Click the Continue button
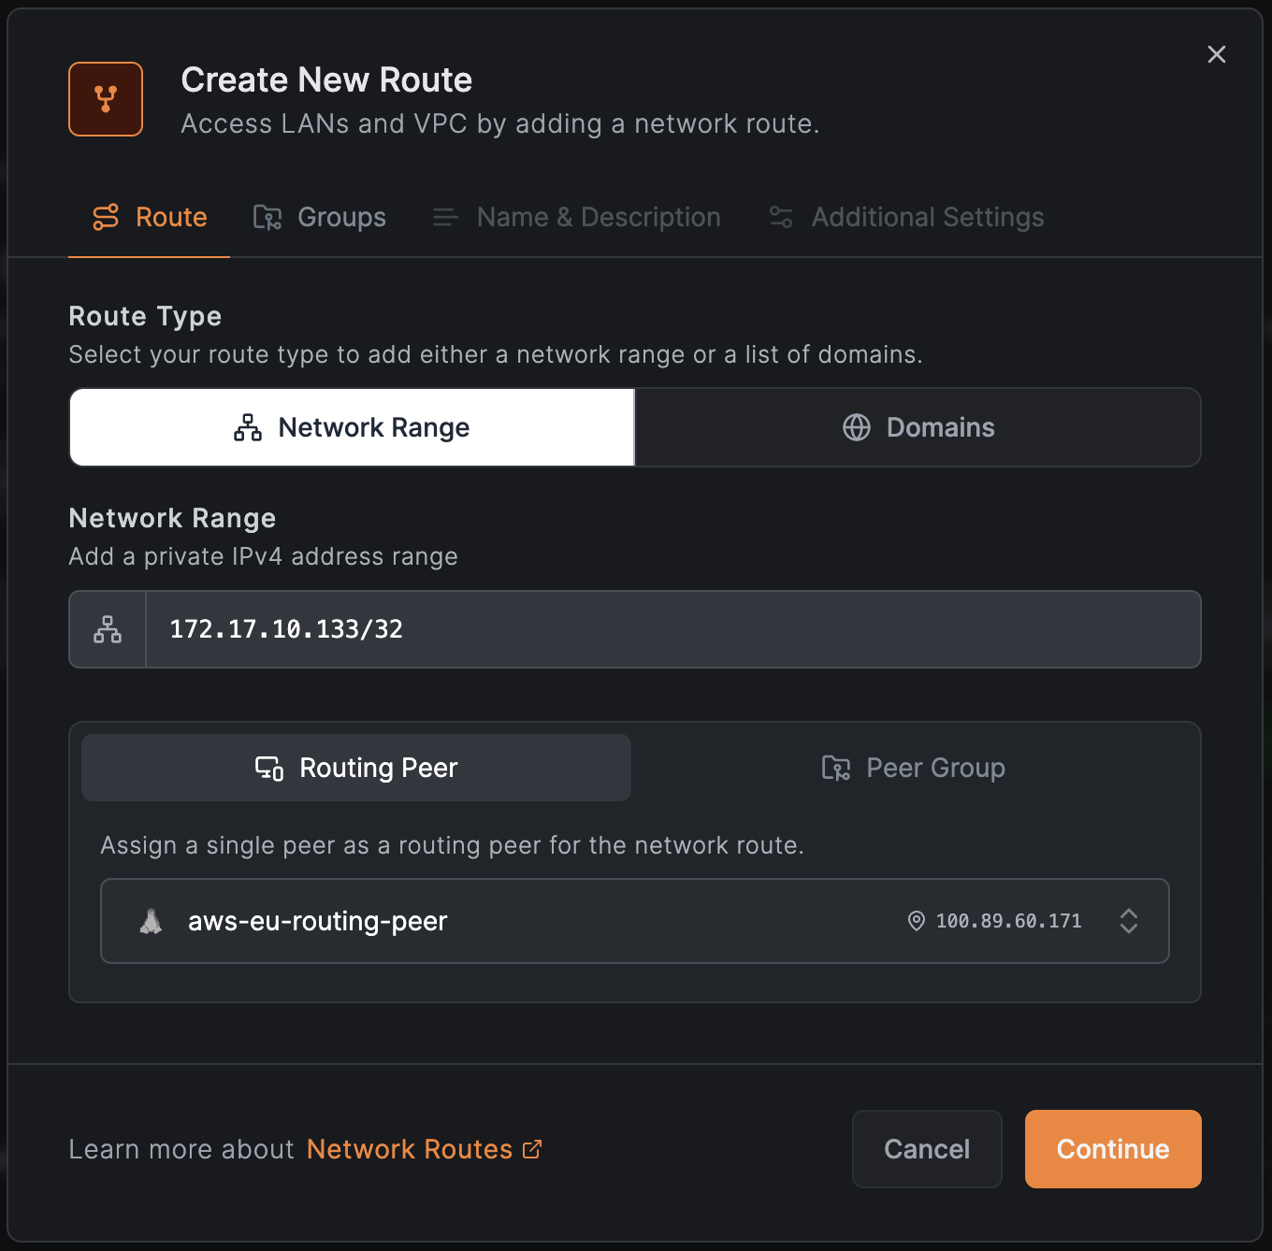 [x=1112, y=1149]
